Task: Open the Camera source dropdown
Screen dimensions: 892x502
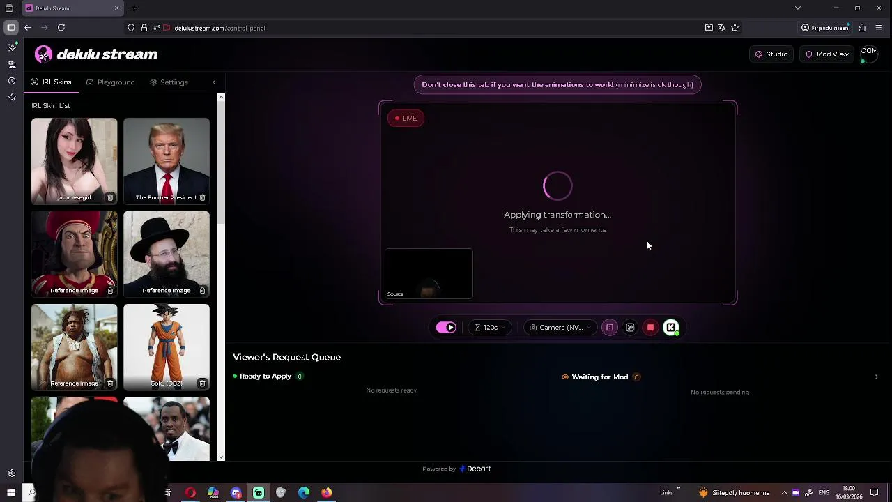Action: coord(560,328)
